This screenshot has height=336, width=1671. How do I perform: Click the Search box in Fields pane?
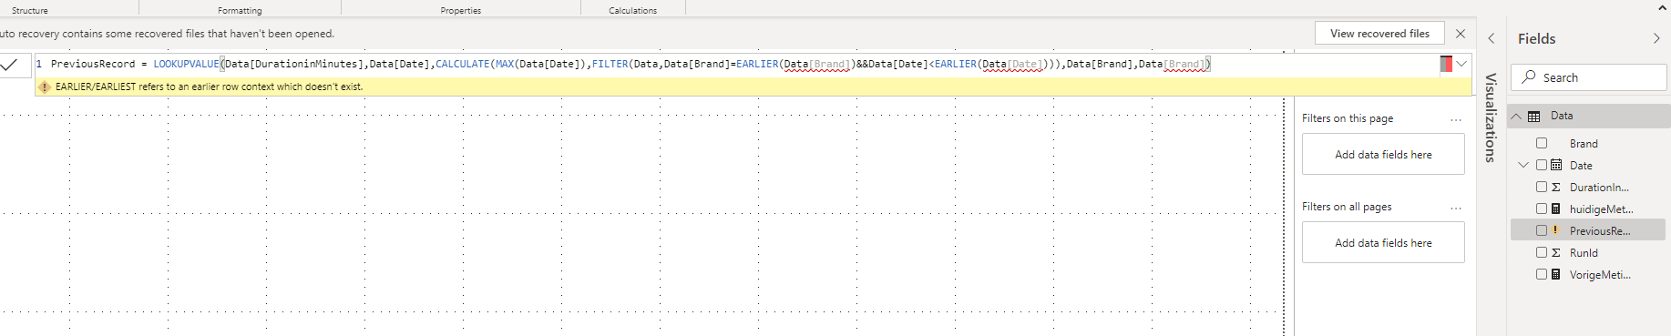[x=1589, y=77]
